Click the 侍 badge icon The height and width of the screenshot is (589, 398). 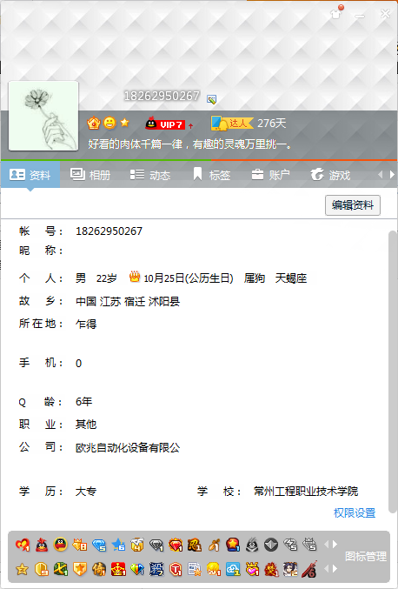99,569
